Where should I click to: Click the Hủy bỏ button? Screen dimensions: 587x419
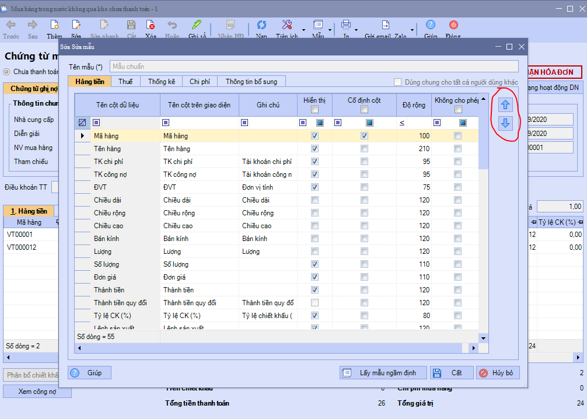[498, 372]
